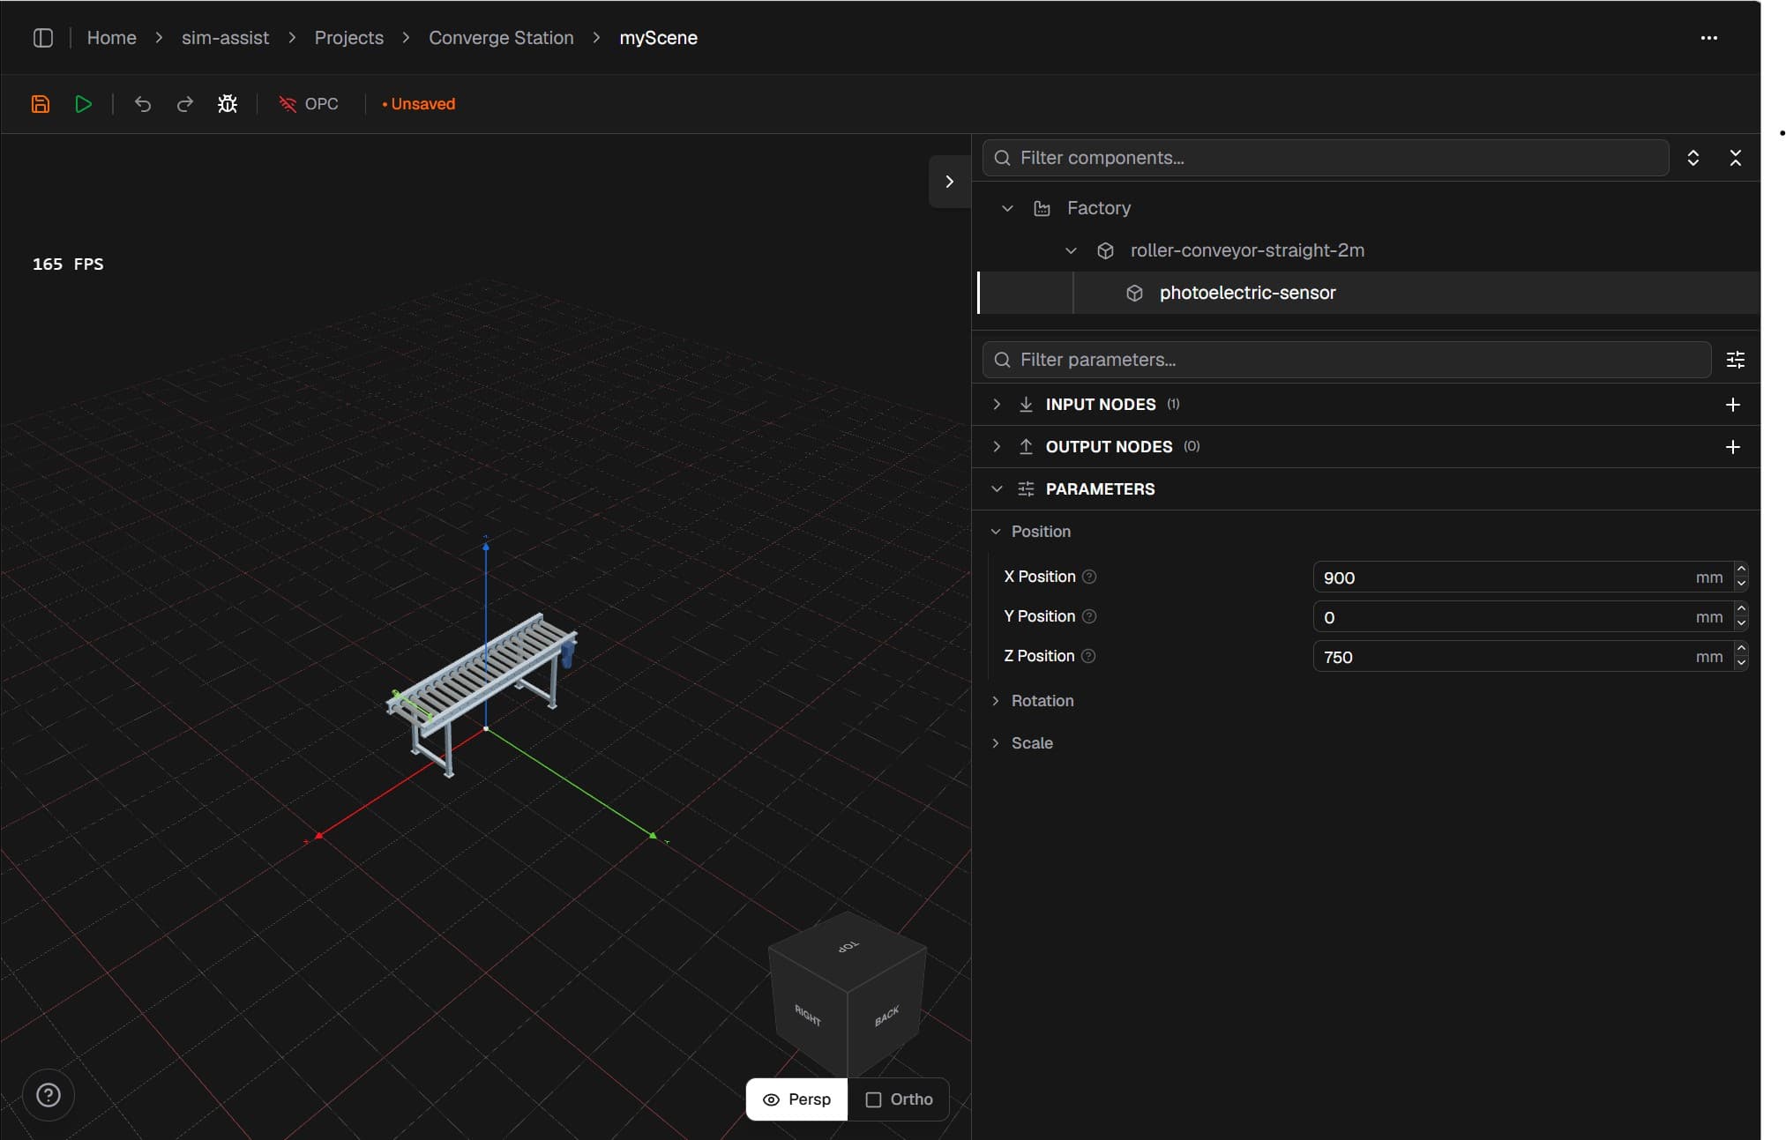Redo the last action
Screen dimensions: 1786x1140
click(x=184, y=104)
